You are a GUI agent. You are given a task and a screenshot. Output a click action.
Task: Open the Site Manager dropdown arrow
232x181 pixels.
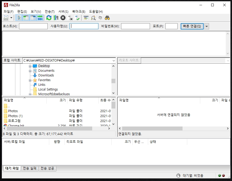11,18
